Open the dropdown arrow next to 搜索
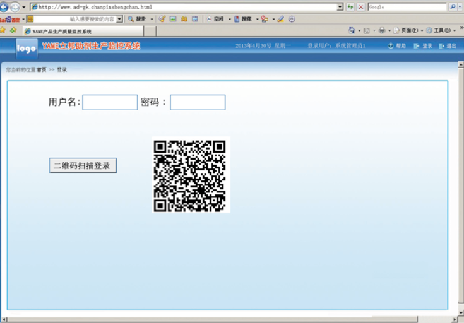Screen dimensions: 464x323 pyautogui.click(x=152, y=19)
